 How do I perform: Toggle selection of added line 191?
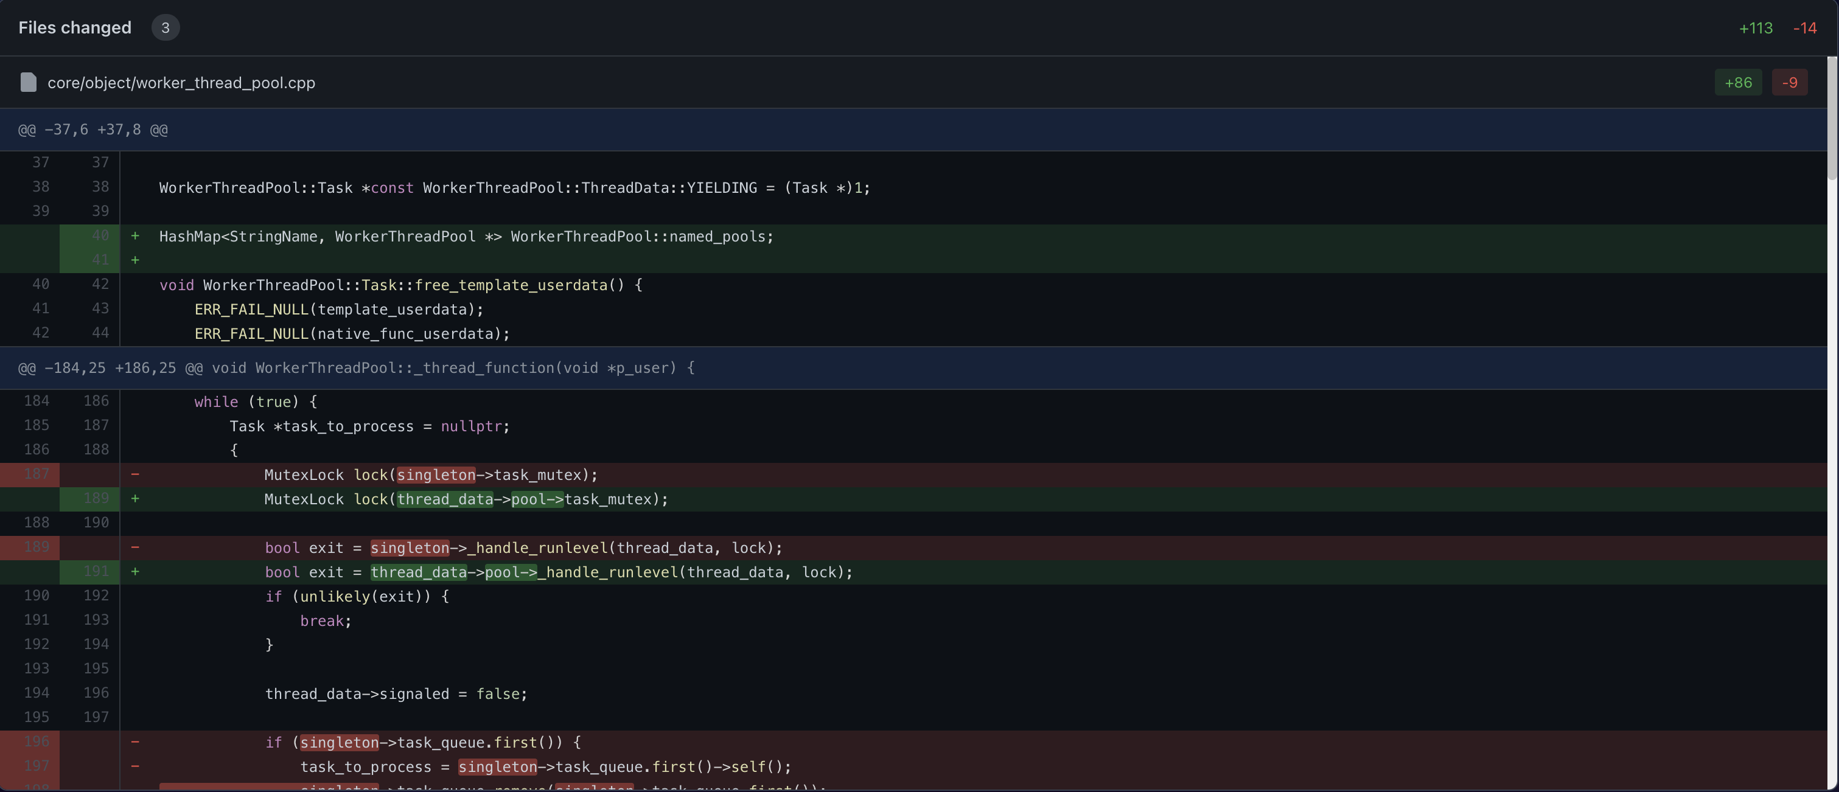(98, 571)
